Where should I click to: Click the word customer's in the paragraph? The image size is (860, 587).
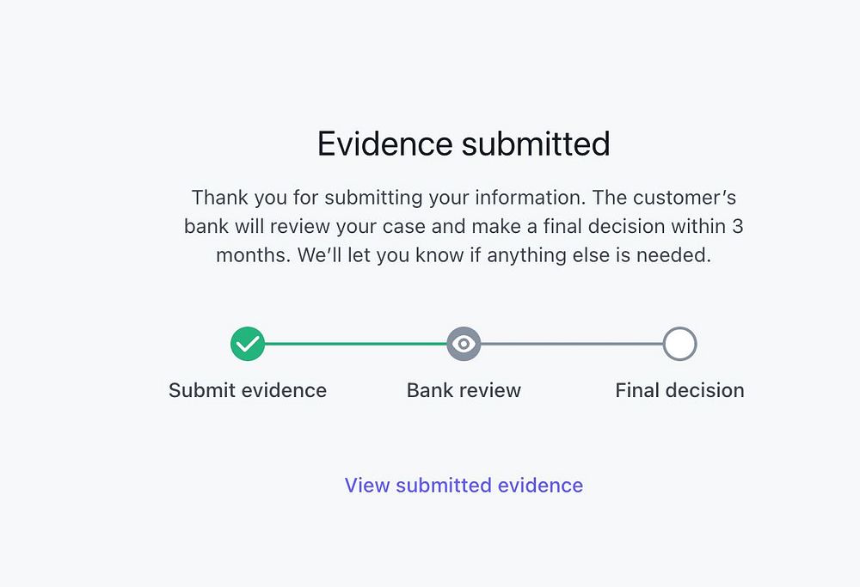click(x=685, y=198)
